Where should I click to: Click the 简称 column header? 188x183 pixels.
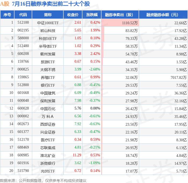[x=48, y=15]
